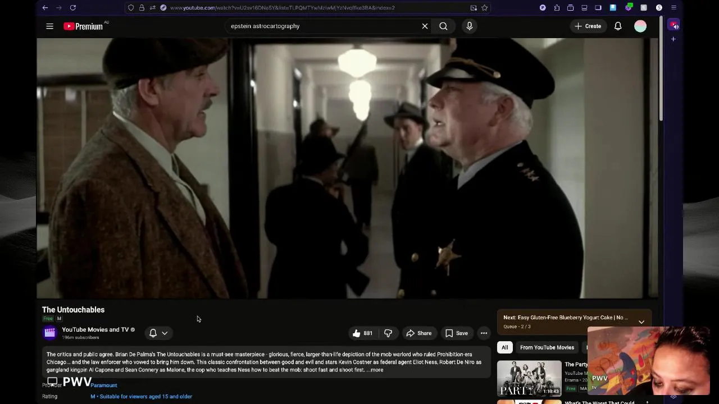This screenshot has height=404, width=719.
Task: Expand the subscription notification dropdown chevron
Action: pyautogui.click(x=165, y=333)
